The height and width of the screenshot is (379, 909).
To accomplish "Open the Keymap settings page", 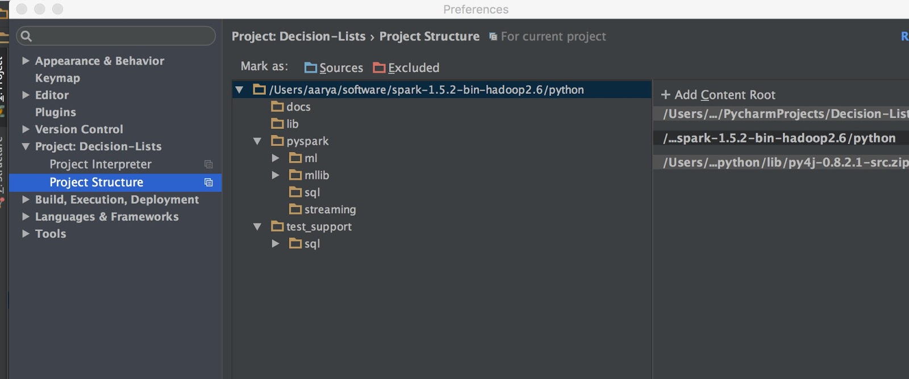I will 57,78.
